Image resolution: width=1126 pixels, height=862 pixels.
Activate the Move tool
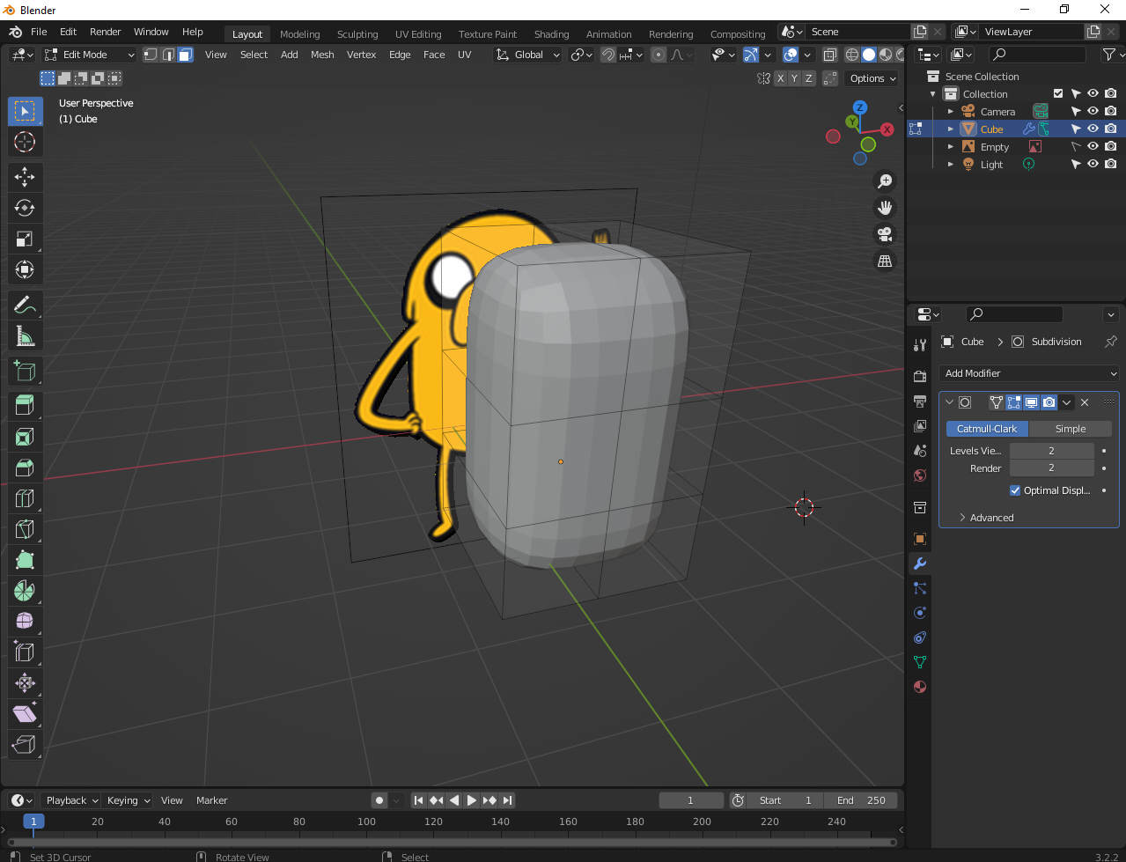[25, 177]
